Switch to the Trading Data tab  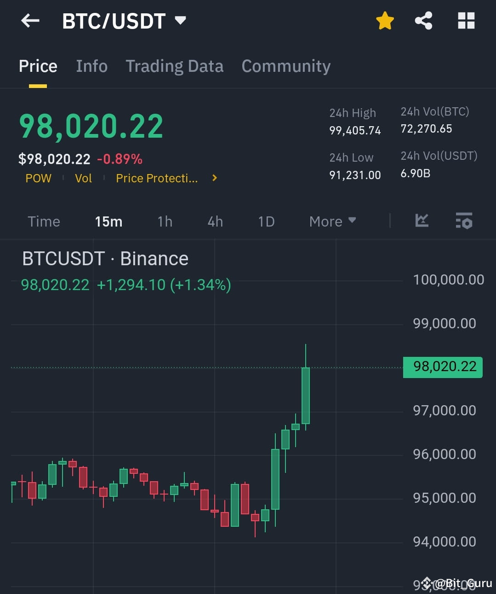pyautogui.click(x=174, y=66)
